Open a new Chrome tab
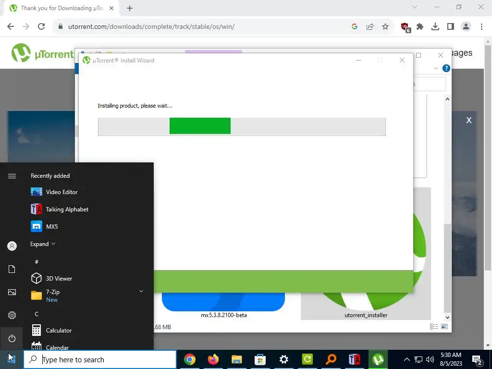The image size is (492, 369). point(130,8)
